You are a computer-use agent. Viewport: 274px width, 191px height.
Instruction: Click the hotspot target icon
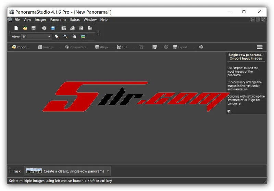(166, 47)
